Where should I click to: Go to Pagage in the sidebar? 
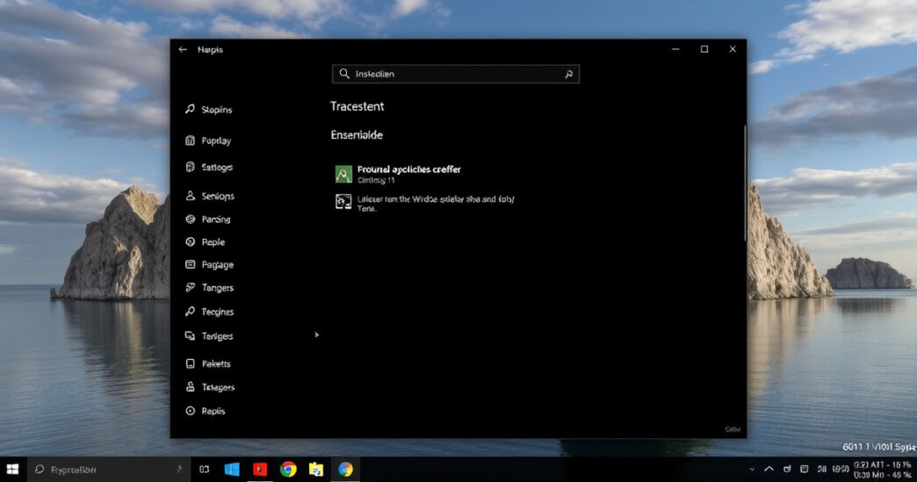tap(217, 265)
